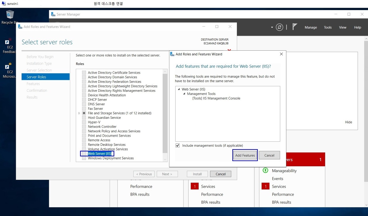Check the Hyper-V role checkbox

pos(84,122)
